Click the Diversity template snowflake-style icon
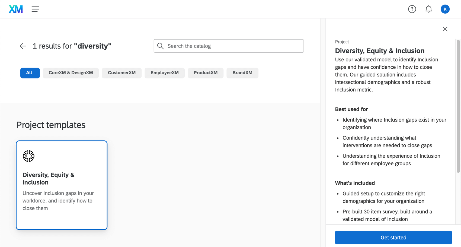The height and width of the screenshot is (247, 461). pyautogui.click(x=28, y=156)
